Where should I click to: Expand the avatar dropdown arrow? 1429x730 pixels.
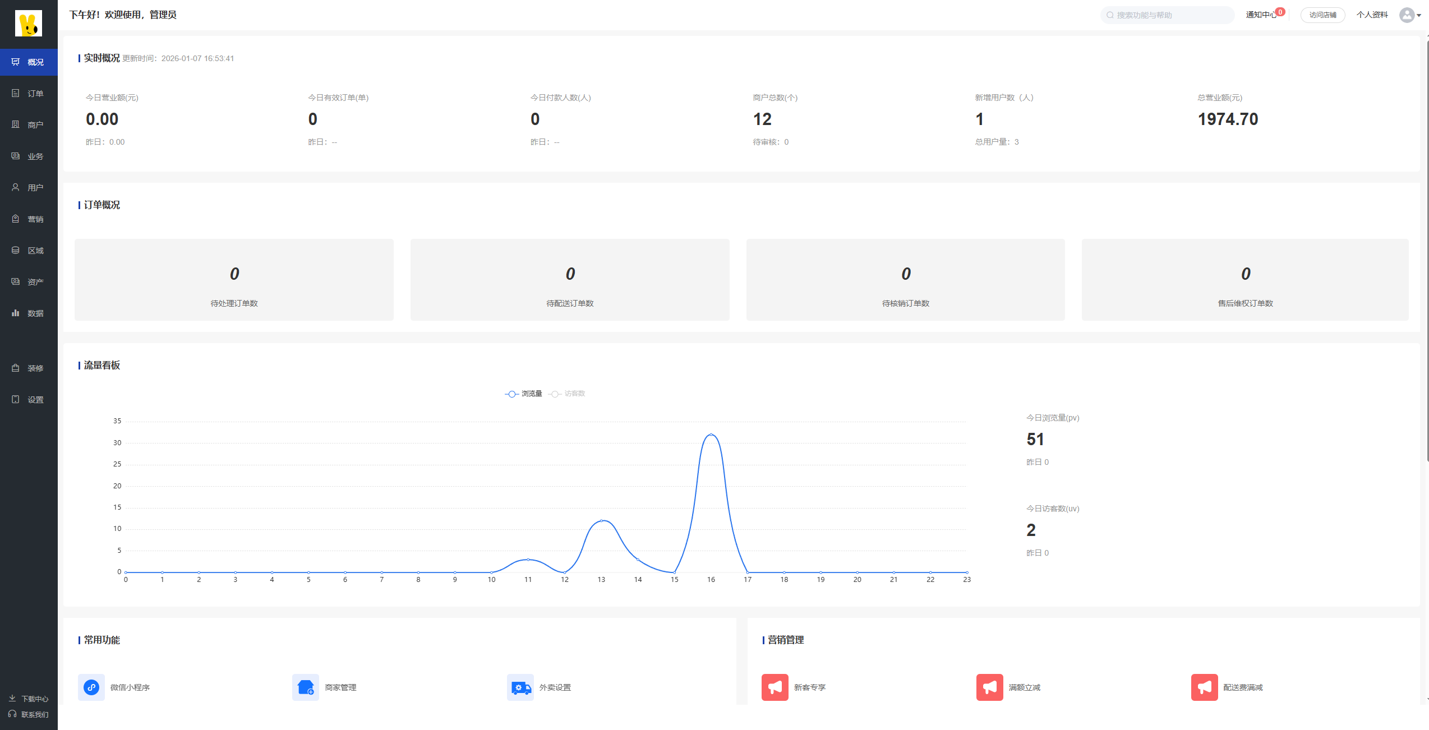click(x=1419, y=15)
